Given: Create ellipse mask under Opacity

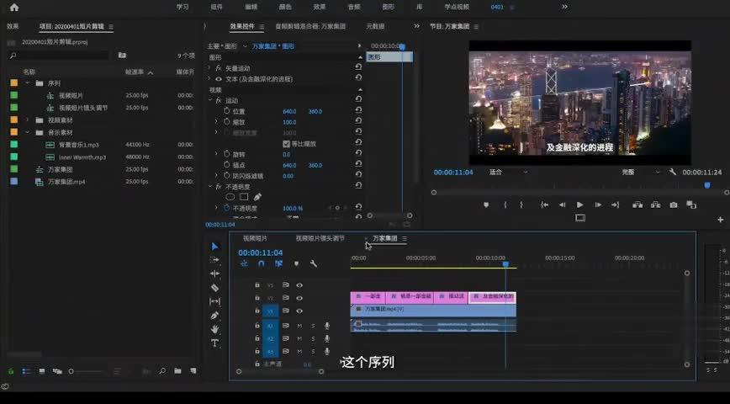Looking at the screenshot, I should (x=230, y=197).
